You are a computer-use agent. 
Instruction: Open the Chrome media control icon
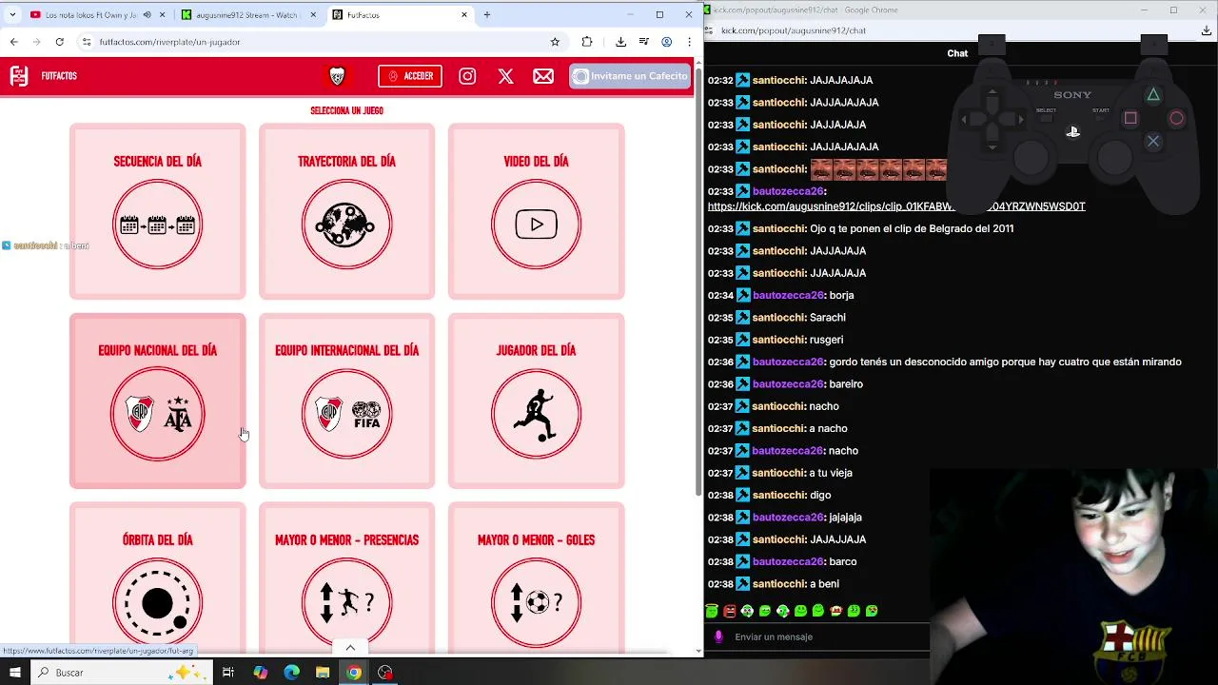coord(644,42)
